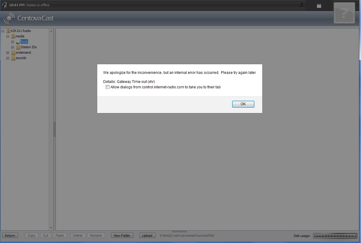Click the headphones icon beside the status message
Image resolution: width=361 pixels, height=243 pixels.
point(4,5)
